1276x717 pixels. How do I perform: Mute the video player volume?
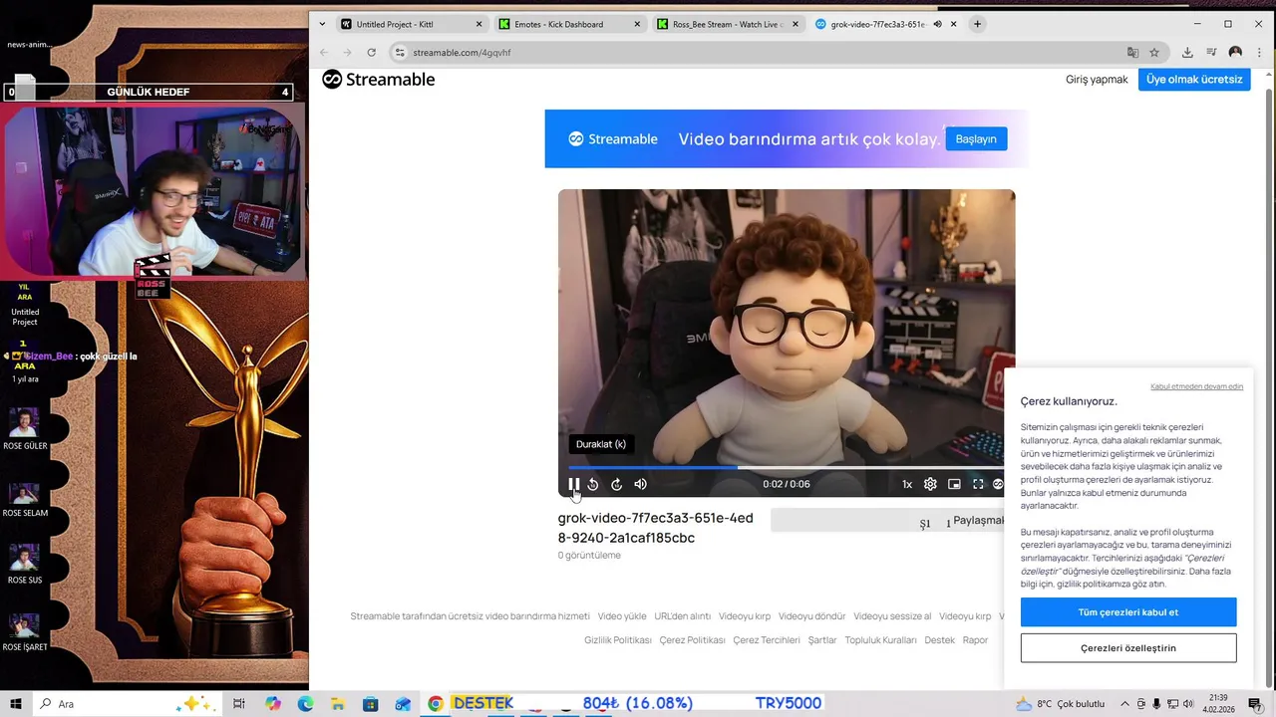click(640, 484)
